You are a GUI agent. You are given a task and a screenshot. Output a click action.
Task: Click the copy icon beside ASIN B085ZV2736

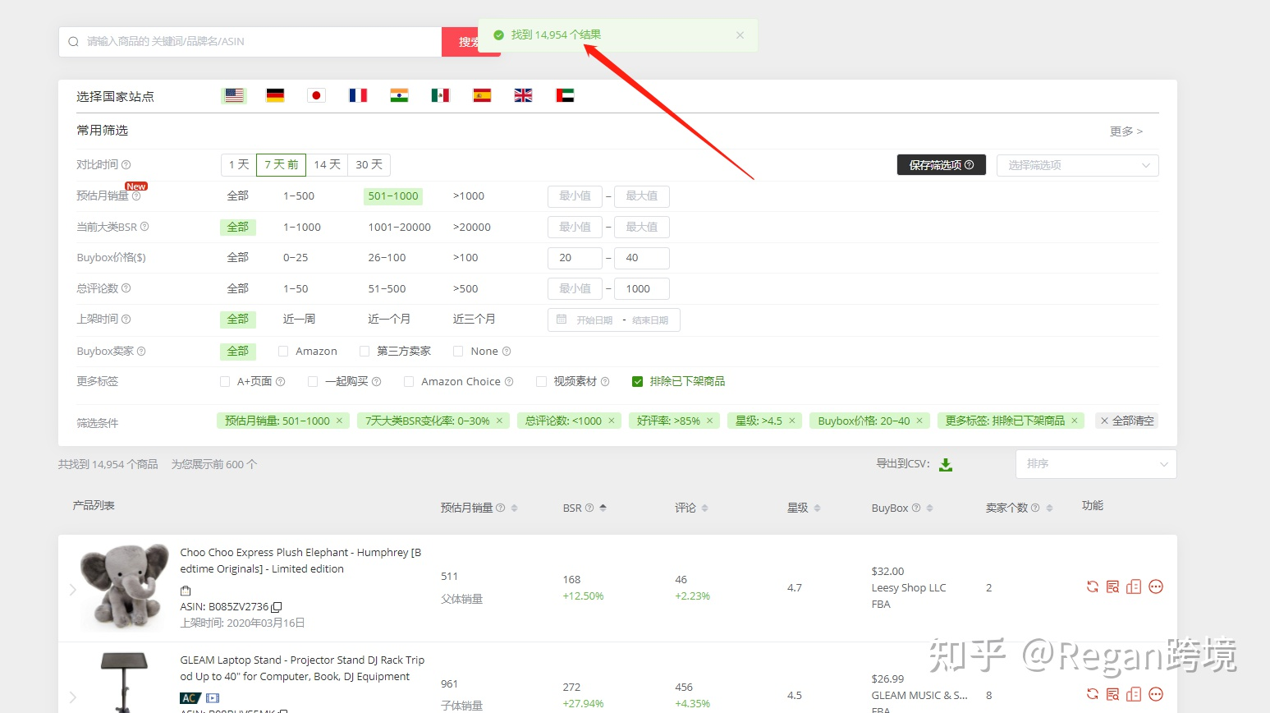[277, 606]
